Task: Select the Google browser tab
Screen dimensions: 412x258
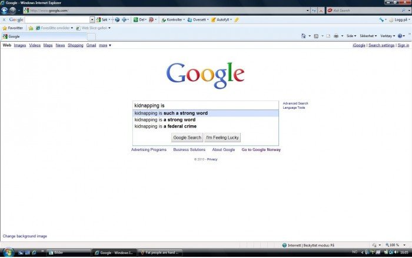Action: (x=44, y=36)
